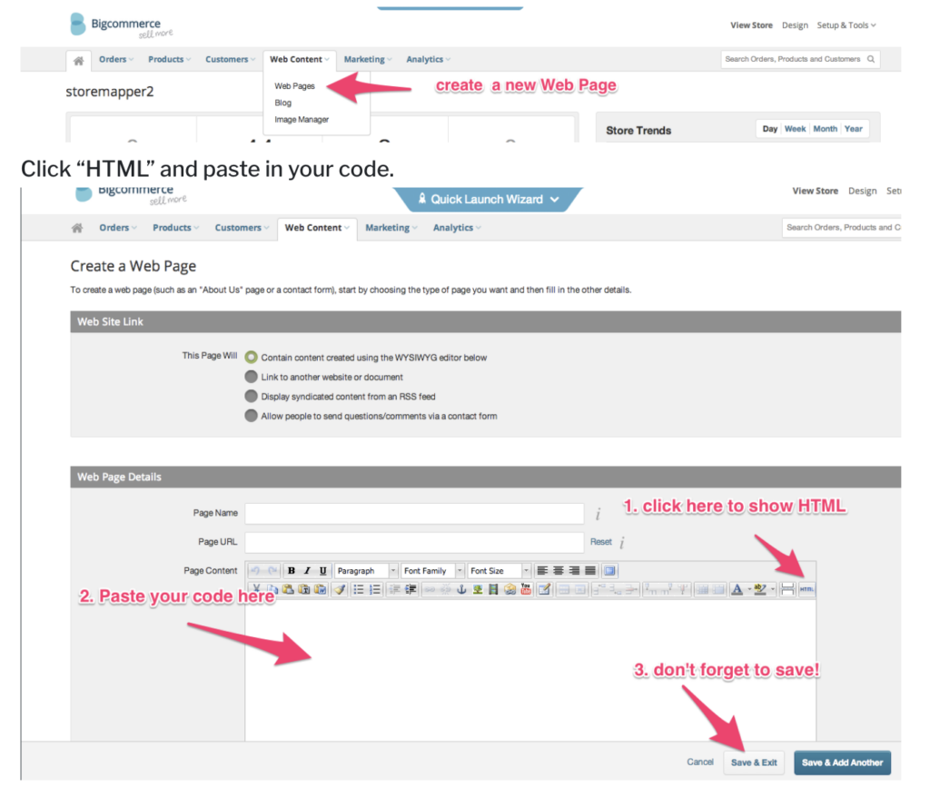930x787 pixels.
Task: Choose 'Display syndicated content from an RSS feed'
Action: [252, 396]
